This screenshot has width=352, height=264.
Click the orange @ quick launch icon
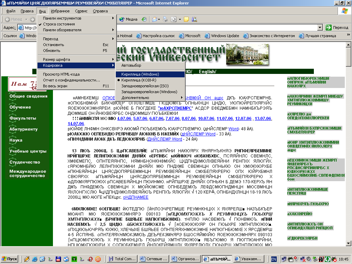coord(98,259)
